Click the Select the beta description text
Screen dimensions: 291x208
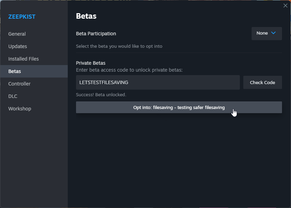119,46
